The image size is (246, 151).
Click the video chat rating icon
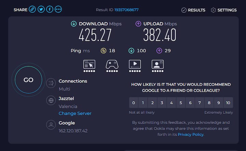tap(158, 66)
